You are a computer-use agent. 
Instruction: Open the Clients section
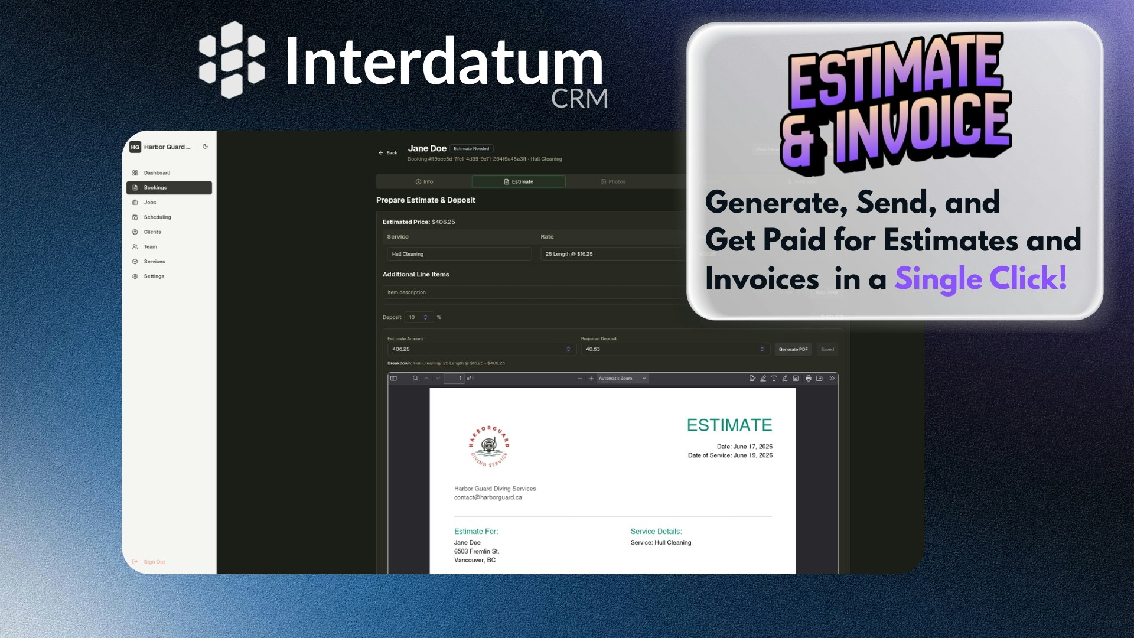[169, 232]
